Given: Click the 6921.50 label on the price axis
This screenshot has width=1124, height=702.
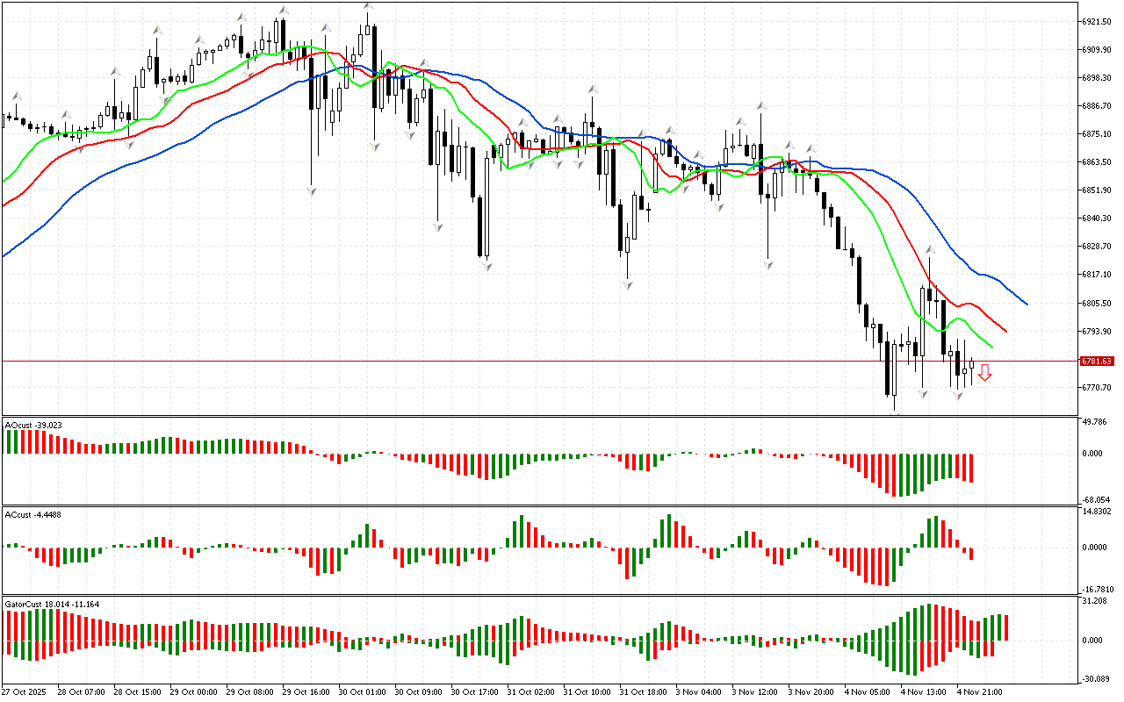Looking at the screenshot, I should click(1097, 21).
